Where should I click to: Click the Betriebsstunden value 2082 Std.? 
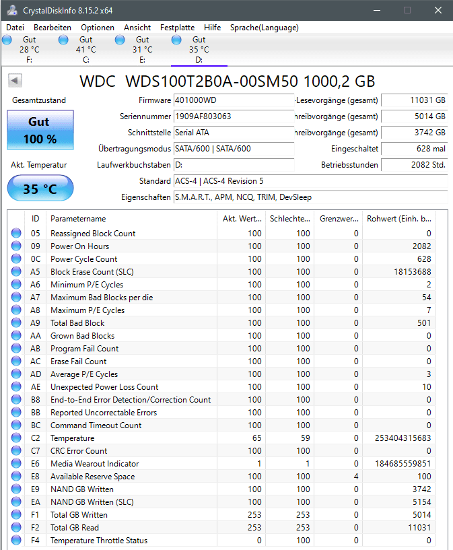pos(415,165)
